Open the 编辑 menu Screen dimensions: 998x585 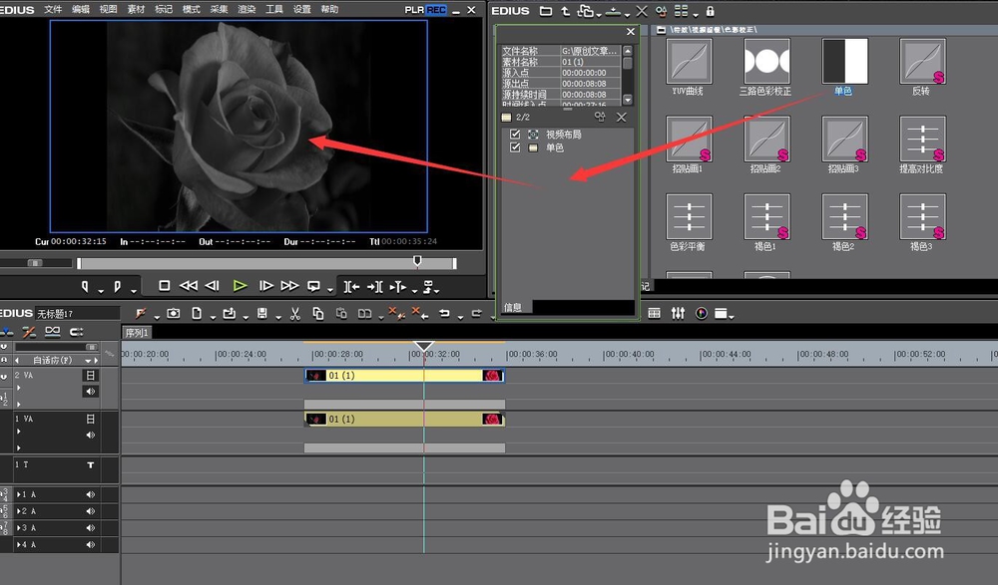pyautogui.click(x=81, y=9)
